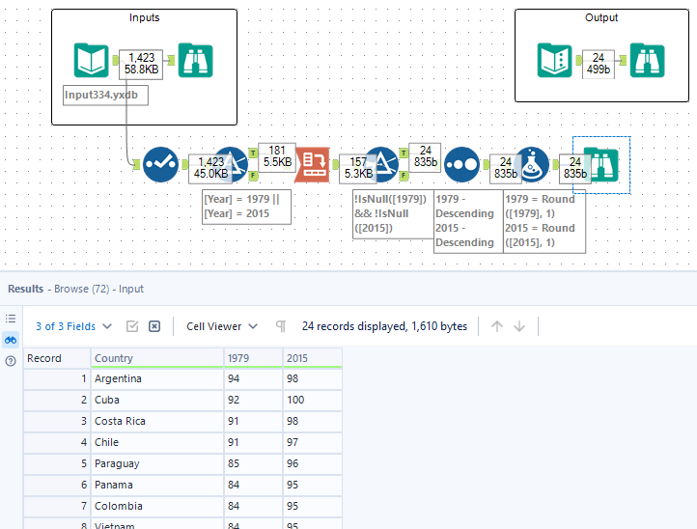Click the Round([1979], 1) formula annotation
The height and width of the screenshot is (529, 697).
(x=544, y=221)
